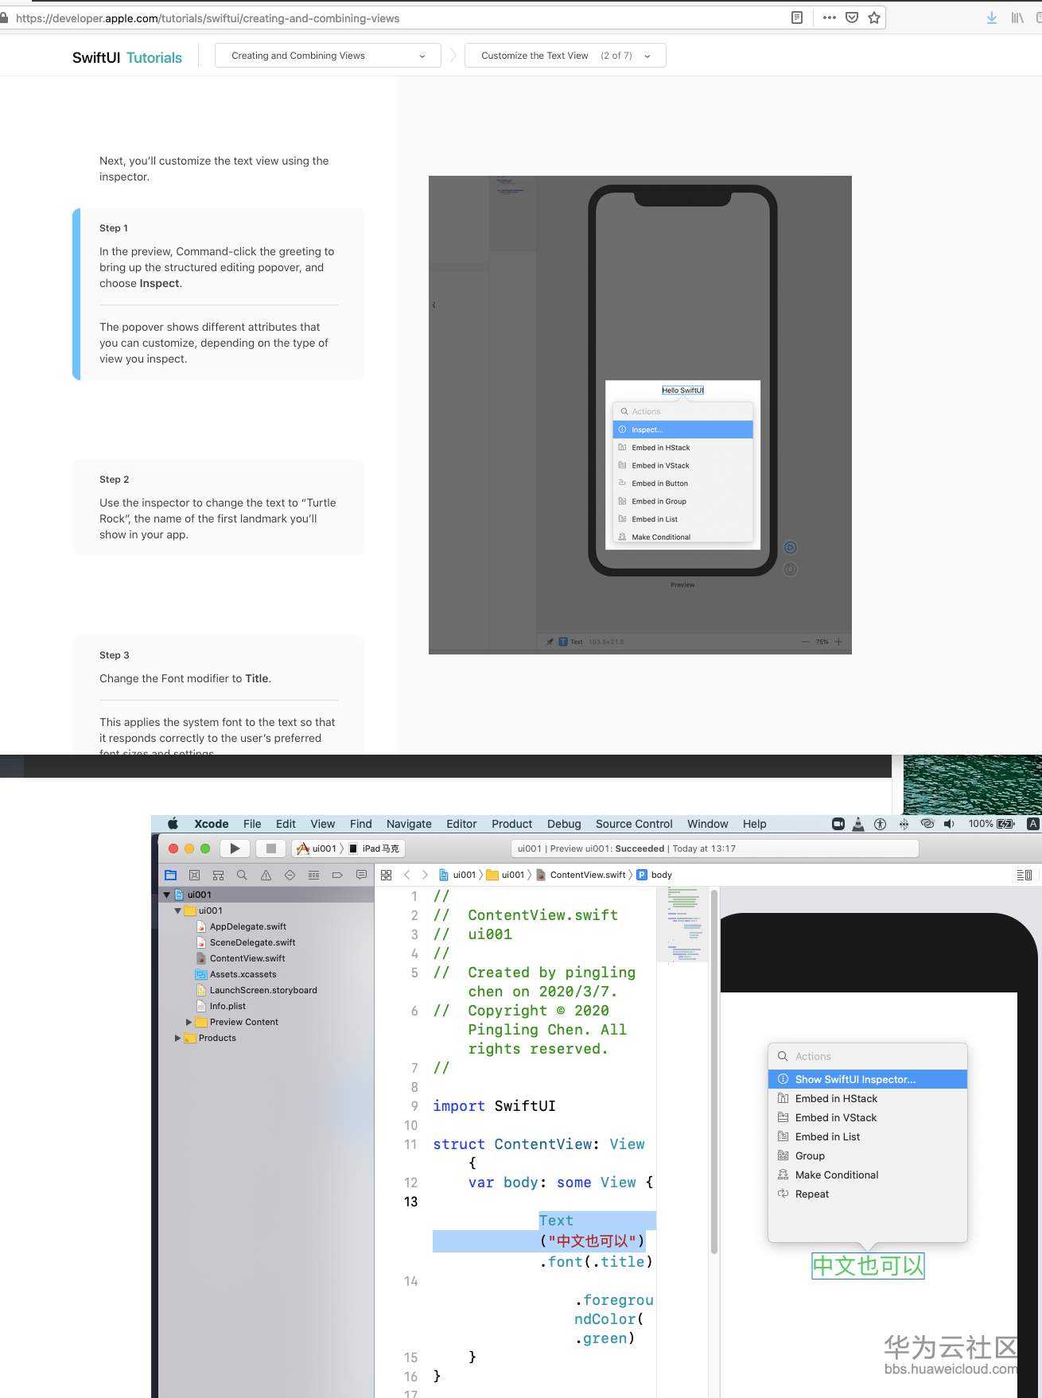Open the input source A icon
This screenshot has height=1398, width=1042.
pos(1033,824)
